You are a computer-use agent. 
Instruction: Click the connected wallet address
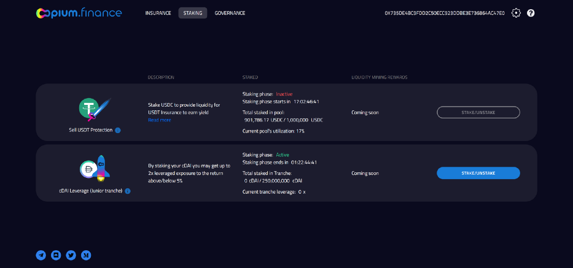tap(445, 13)
